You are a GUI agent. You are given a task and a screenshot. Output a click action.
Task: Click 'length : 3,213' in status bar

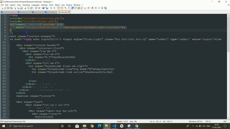click(122, 121)
